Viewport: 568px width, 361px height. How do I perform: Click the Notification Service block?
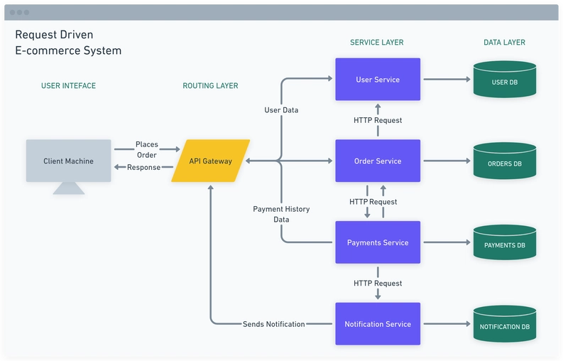(x=377, y=324)
